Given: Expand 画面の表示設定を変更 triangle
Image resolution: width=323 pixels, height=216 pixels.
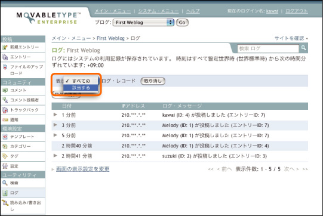Looking at the screenshot, I should tap(53, 169).
